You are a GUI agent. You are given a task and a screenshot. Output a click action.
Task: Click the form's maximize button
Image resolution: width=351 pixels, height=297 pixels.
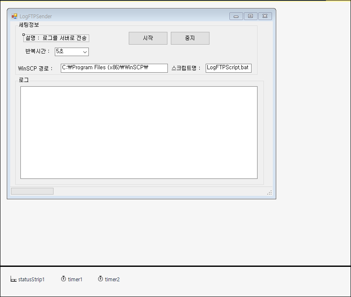250,16
